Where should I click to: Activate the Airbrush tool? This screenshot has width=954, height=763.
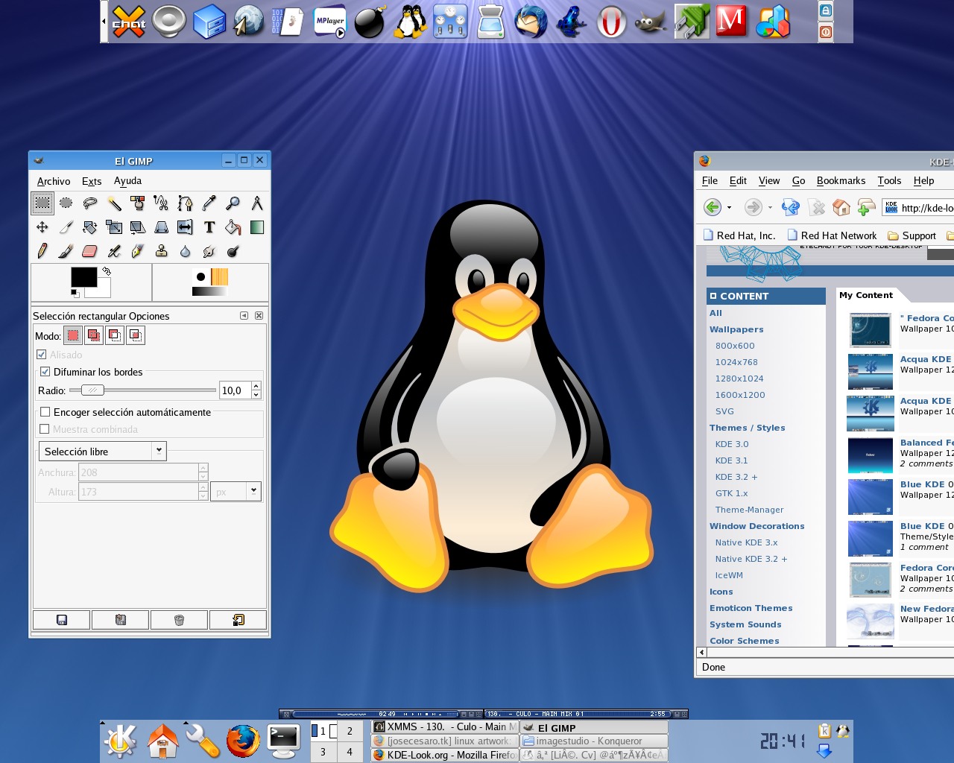pyautogui.click(x=114, y=251)
